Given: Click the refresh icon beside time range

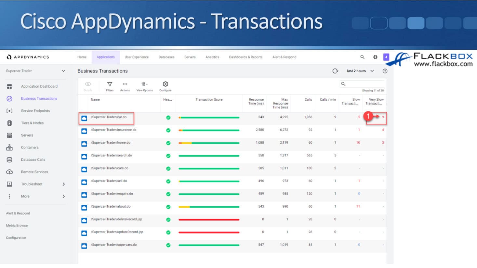Looking at the screenshot, I should pyautogui.click(x=335, y=71).
